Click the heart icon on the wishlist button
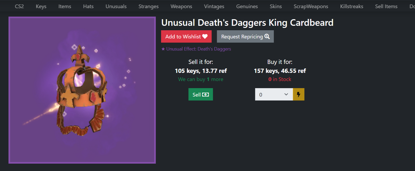The image size is (415, 171). (205, 37)
